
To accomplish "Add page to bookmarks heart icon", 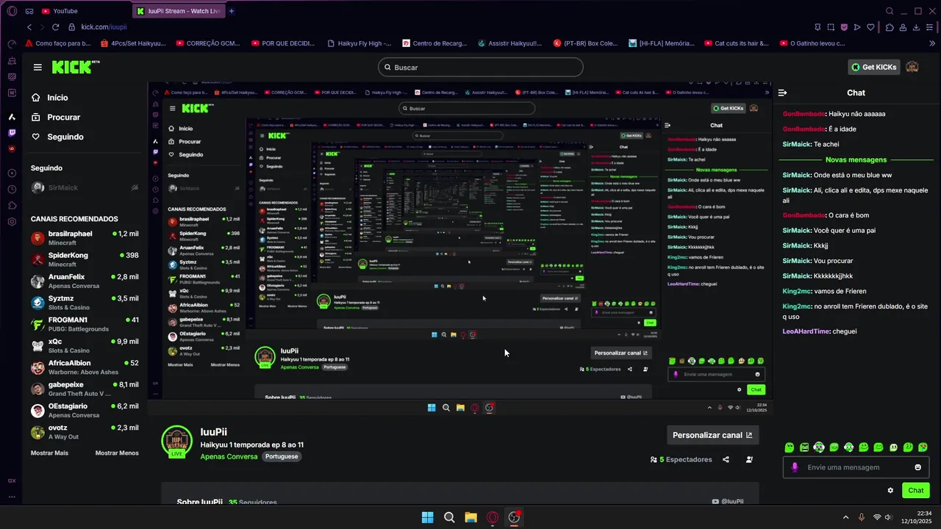I will [870, 27].
